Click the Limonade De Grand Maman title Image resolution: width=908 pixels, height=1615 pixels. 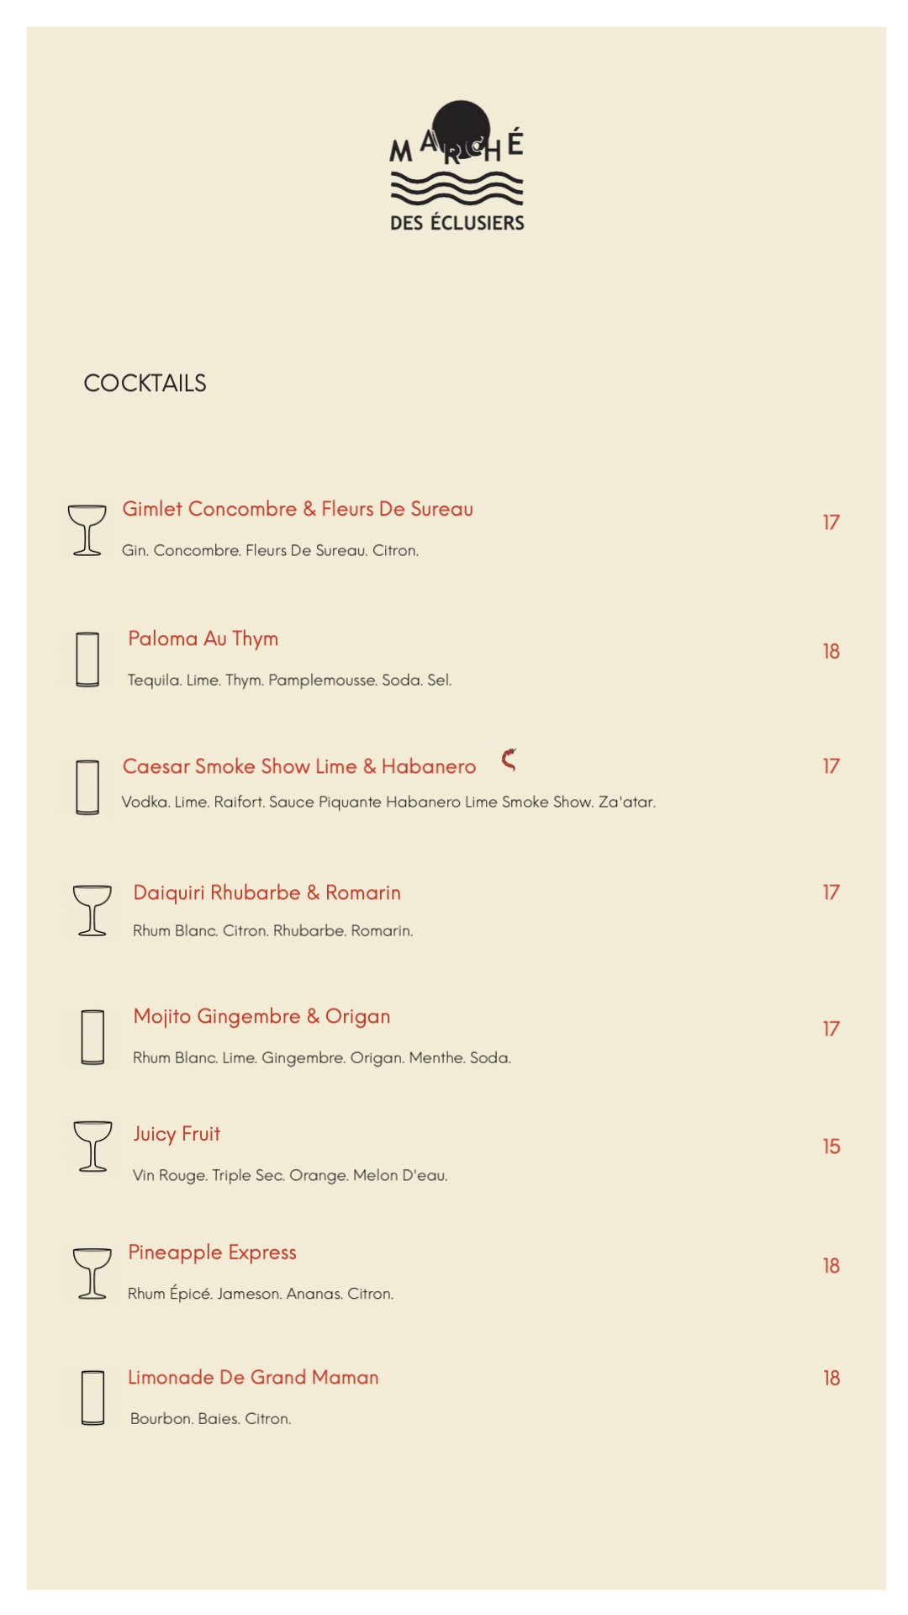pyautogui.click(x=253, y=1377)
